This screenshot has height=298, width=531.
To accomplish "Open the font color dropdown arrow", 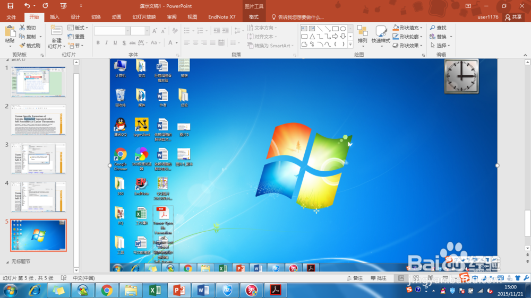I will [176, 42].
